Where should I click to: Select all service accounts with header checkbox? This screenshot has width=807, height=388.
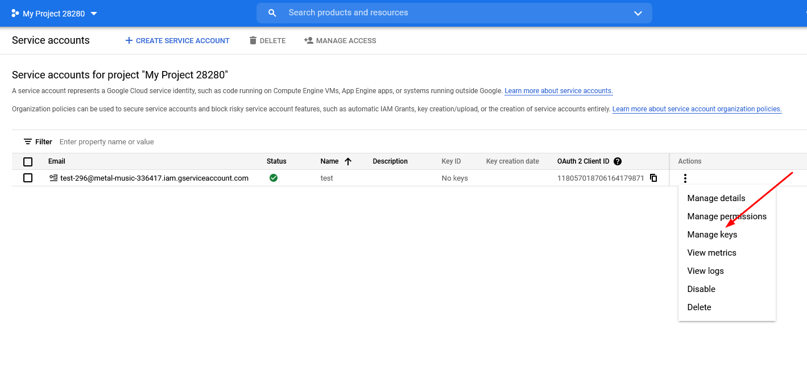pos(28,161)
